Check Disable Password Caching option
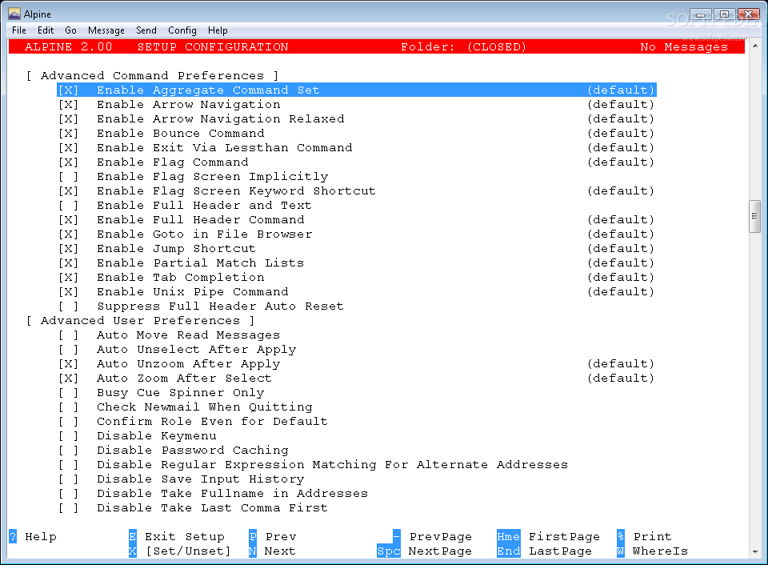 (68, 451)
